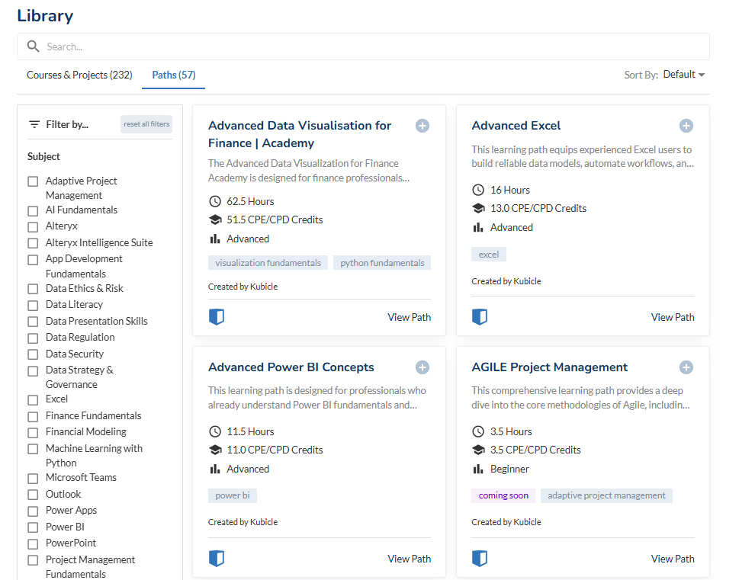Select the Data Literacy filter checkbox
Screen dimensions: 755x580
33,305
